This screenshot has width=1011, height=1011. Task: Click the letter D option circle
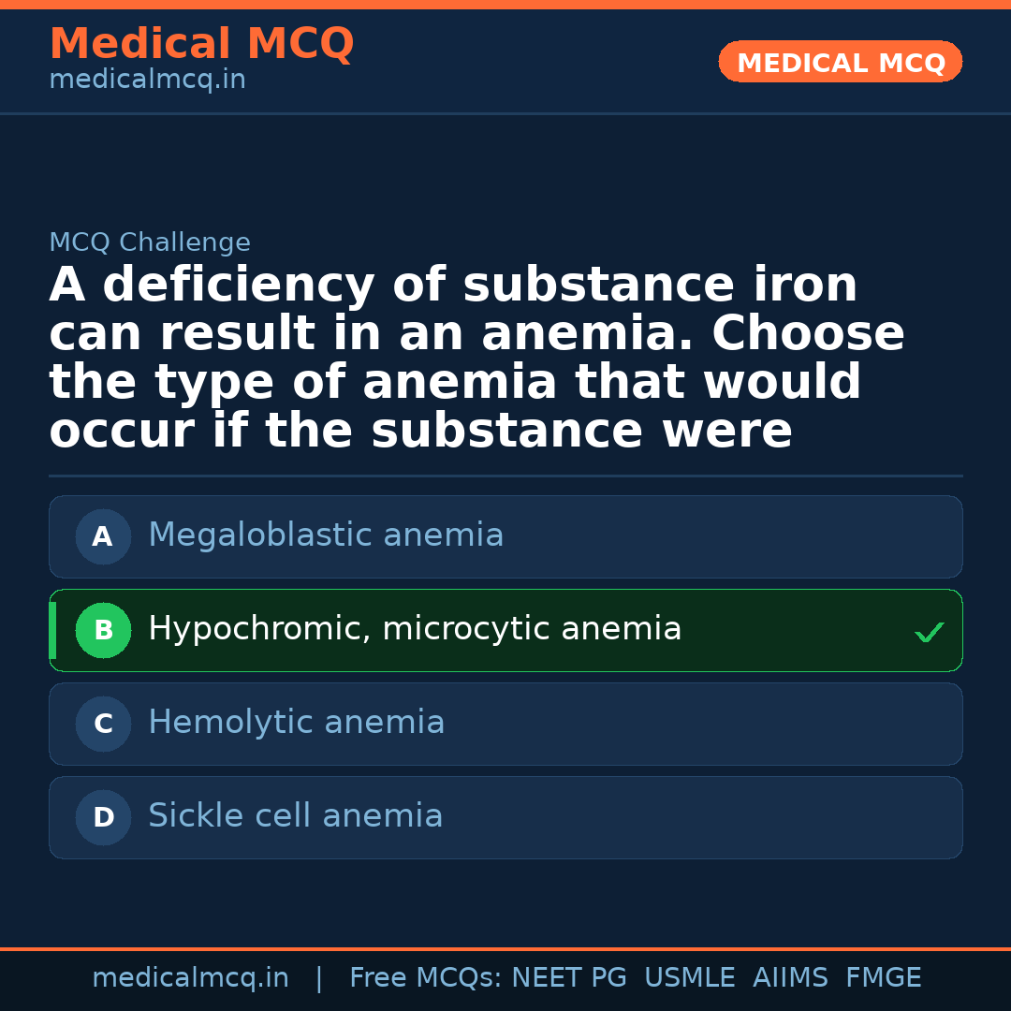pyautogui.click(x=103, y=818)
